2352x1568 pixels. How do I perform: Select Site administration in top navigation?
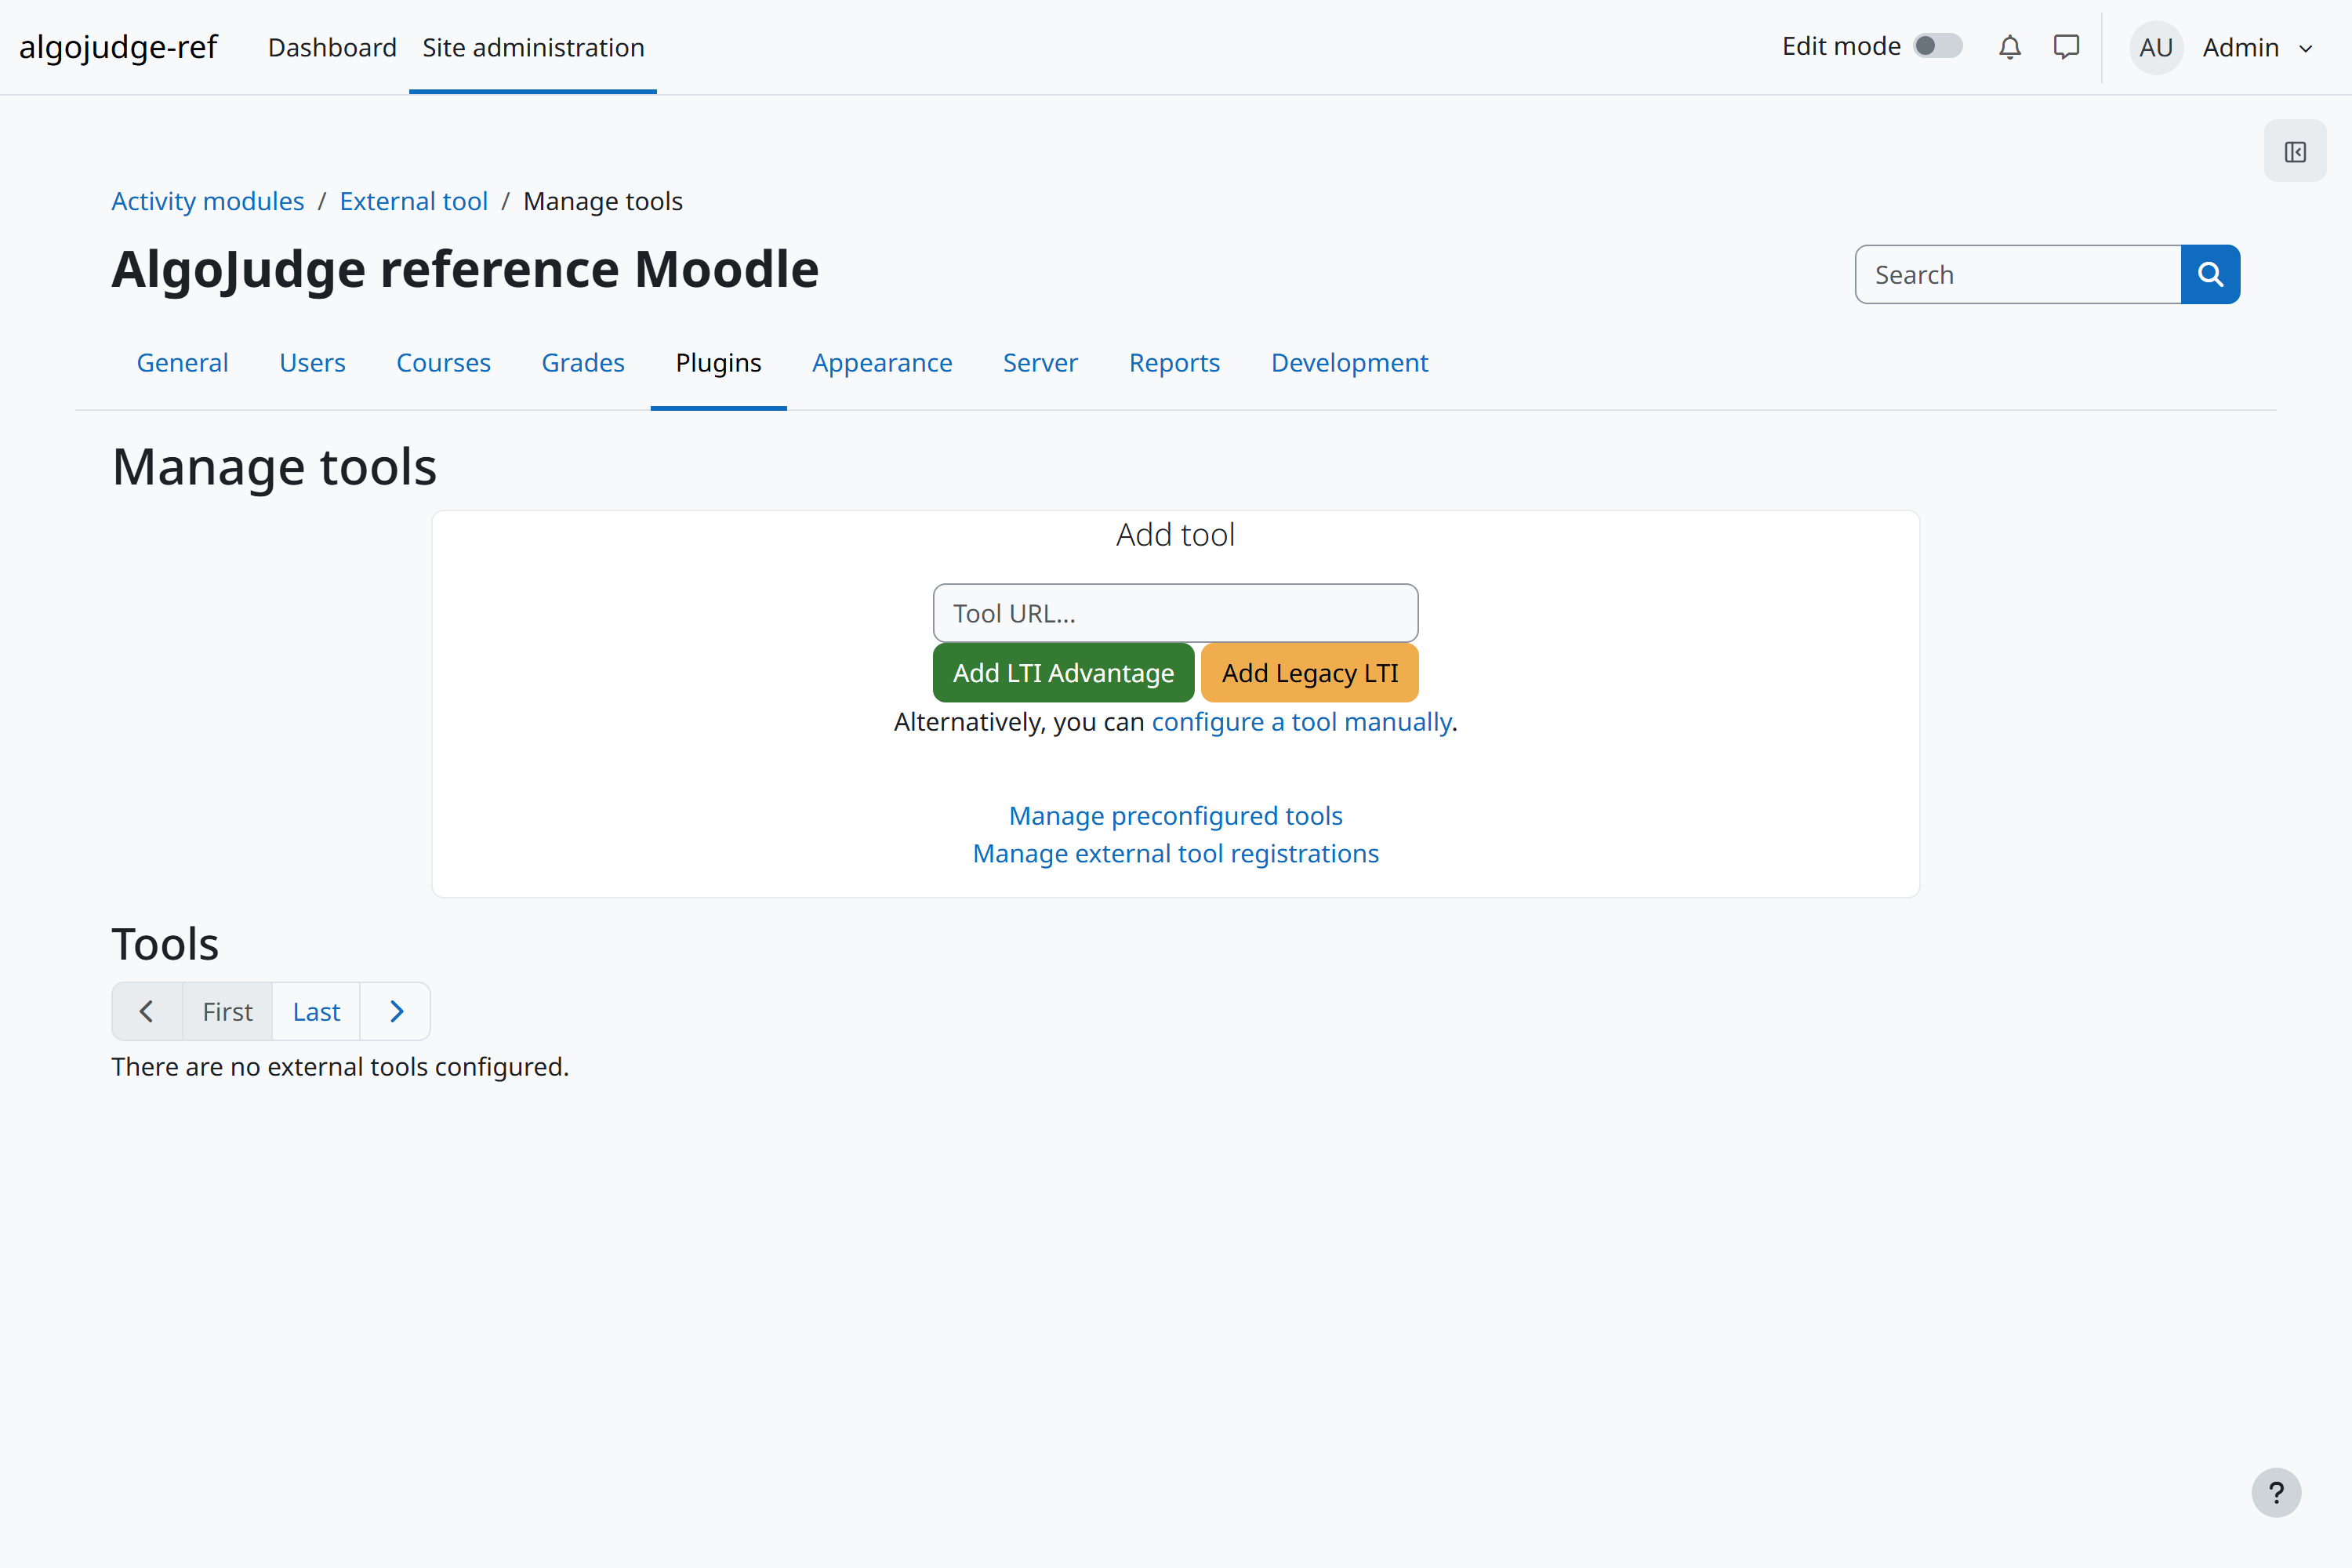point(533,47)
